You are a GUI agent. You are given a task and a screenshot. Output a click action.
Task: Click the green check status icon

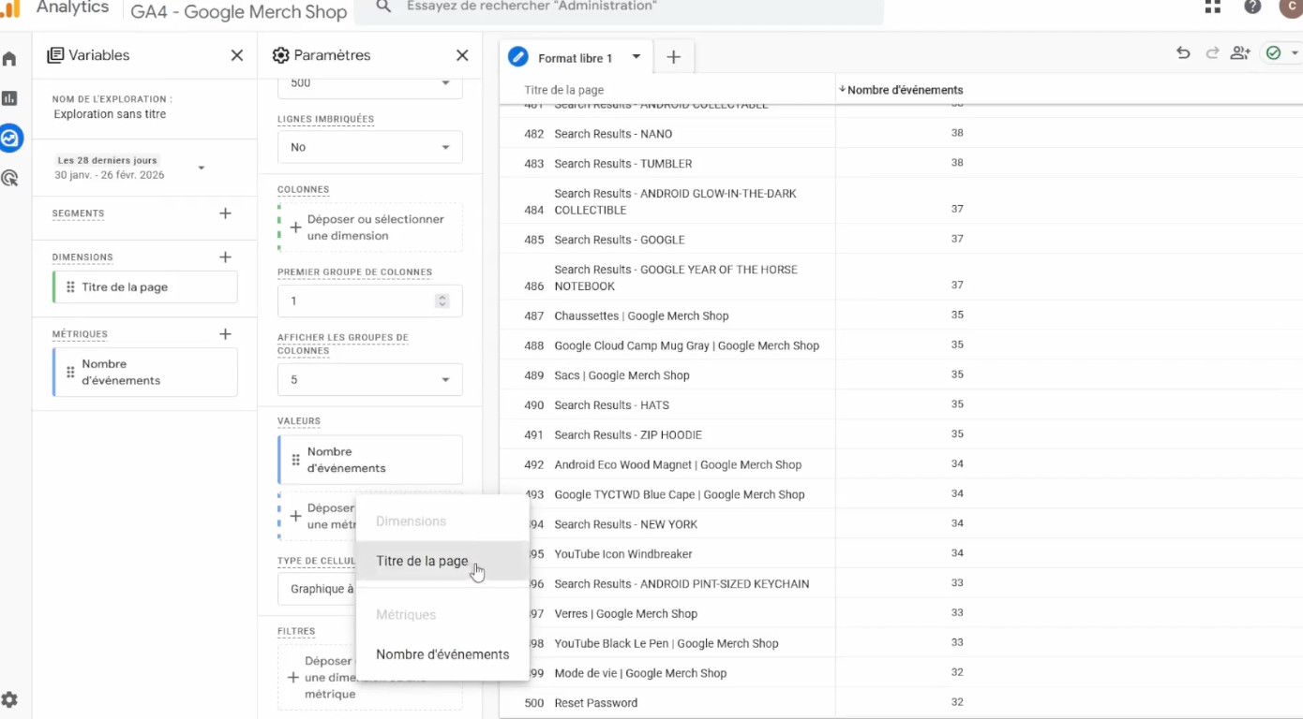(x=1273, y=53)
